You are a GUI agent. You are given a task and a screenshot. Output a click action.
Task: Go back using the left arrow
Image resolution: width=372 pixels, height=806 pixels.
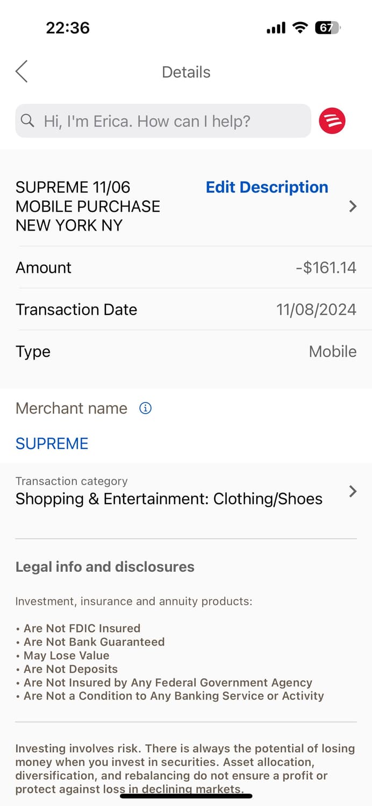click(x=22, y=71)
